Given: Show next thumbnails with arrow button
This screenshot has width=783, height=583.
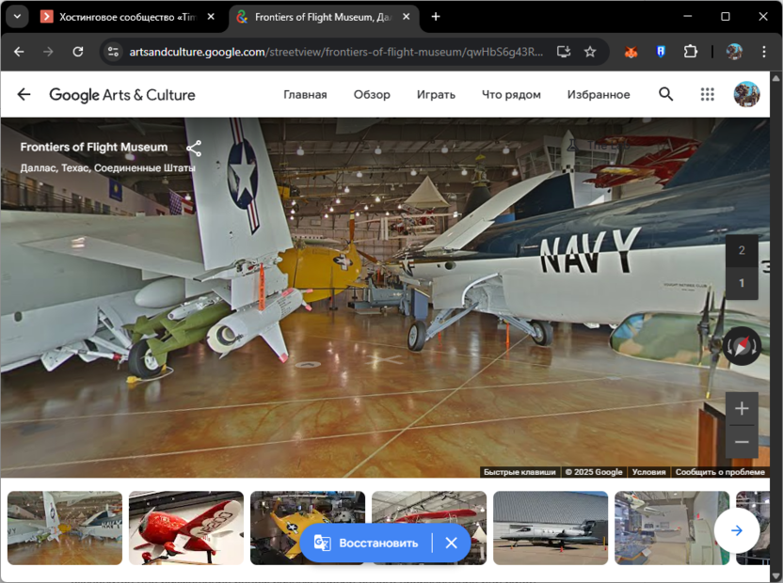Looking at the screenshot, I should pos(737,530).
